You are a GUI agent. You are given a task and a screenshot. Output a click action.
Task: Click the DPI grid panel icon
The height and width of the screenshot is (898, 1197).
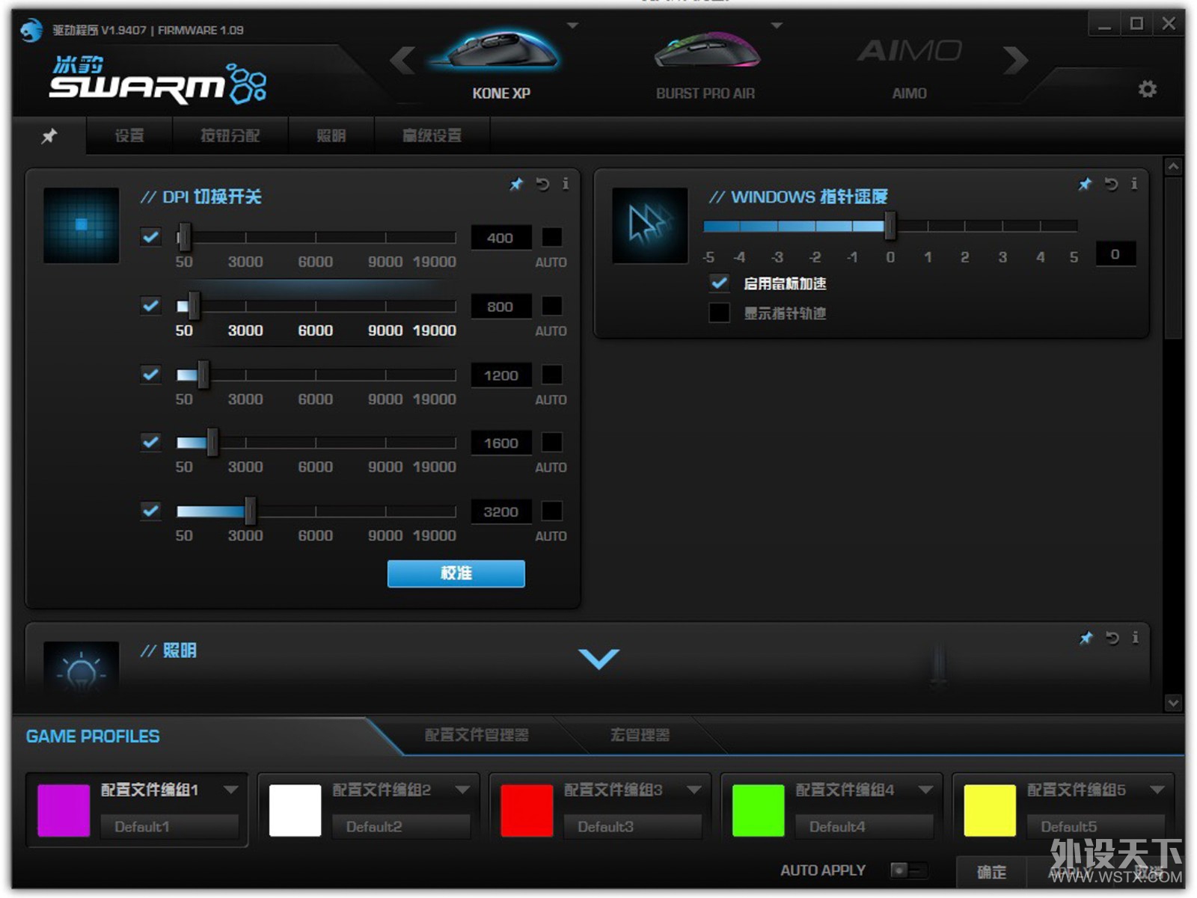point(82,225)
